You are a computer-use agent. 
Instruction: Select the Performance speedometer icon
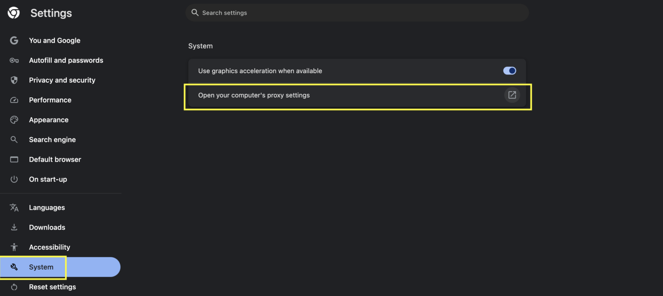(14, 100)
